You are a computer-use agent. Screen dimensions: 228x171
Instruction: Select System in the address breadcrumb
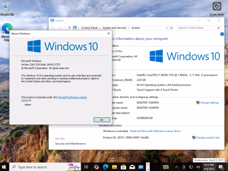click(136, 28)
